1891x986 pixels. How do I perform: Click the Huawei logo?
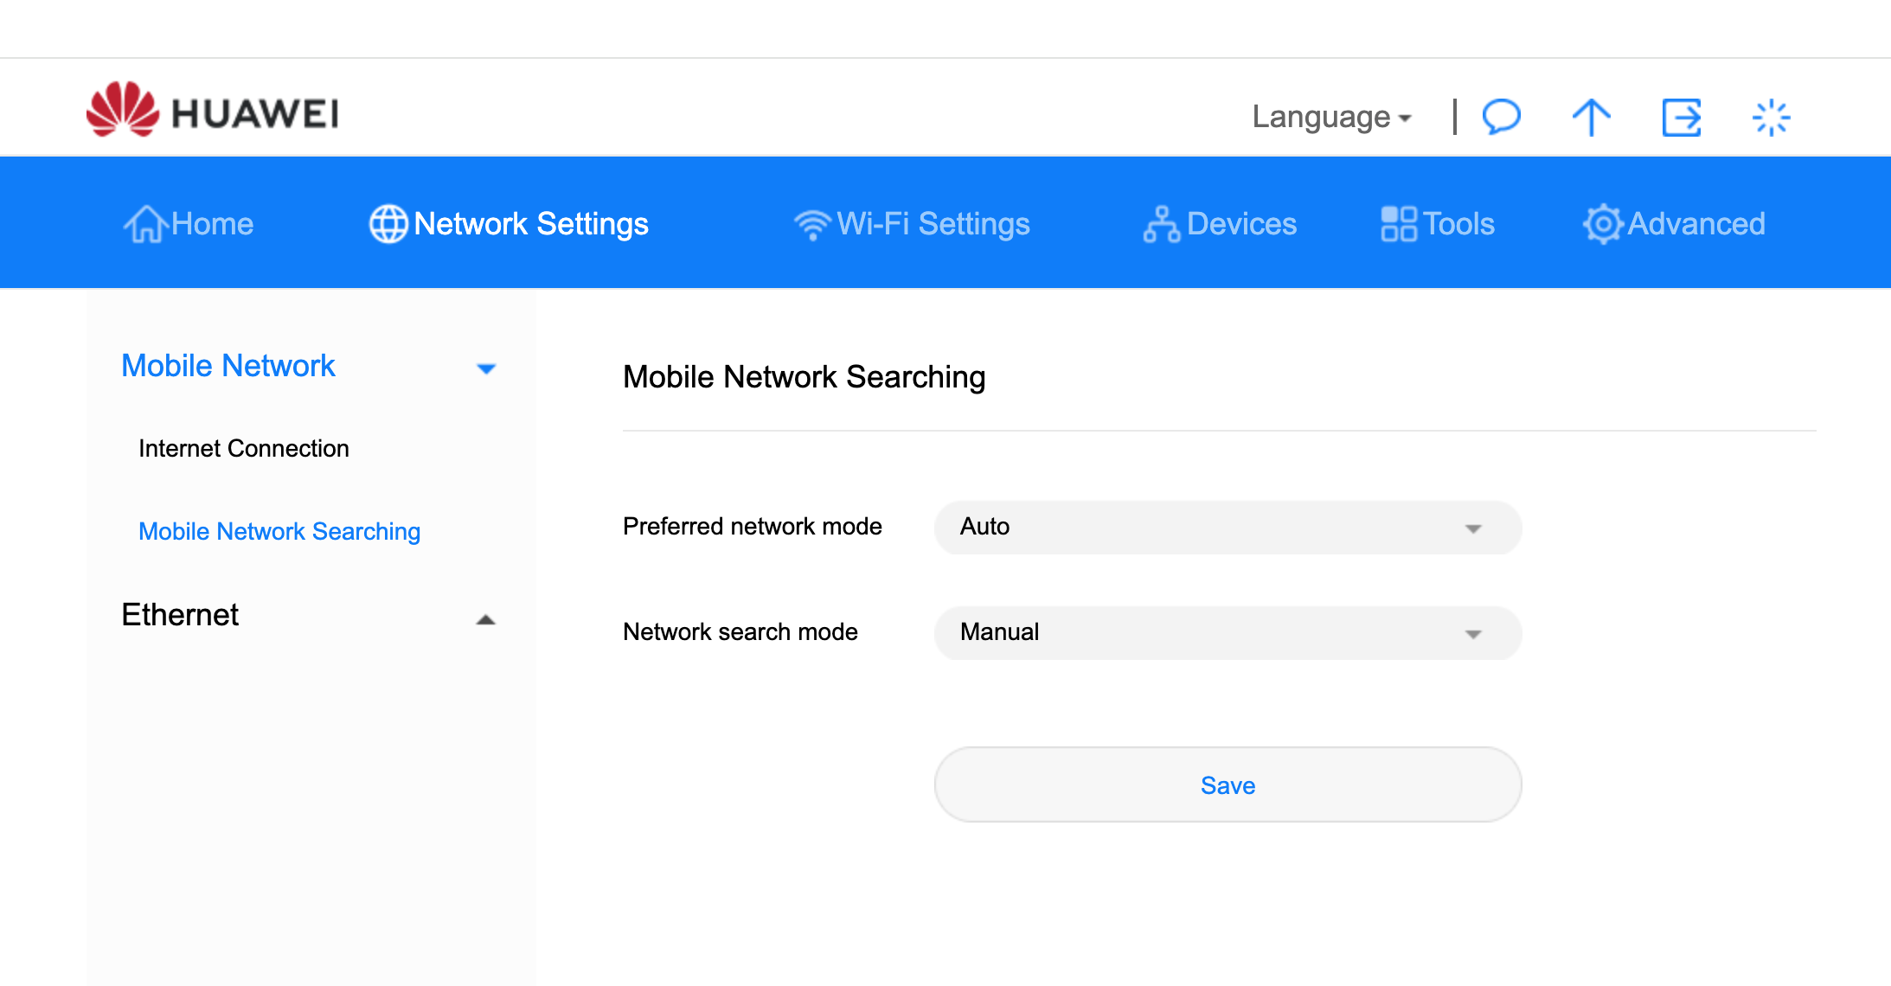coord(212,111)
